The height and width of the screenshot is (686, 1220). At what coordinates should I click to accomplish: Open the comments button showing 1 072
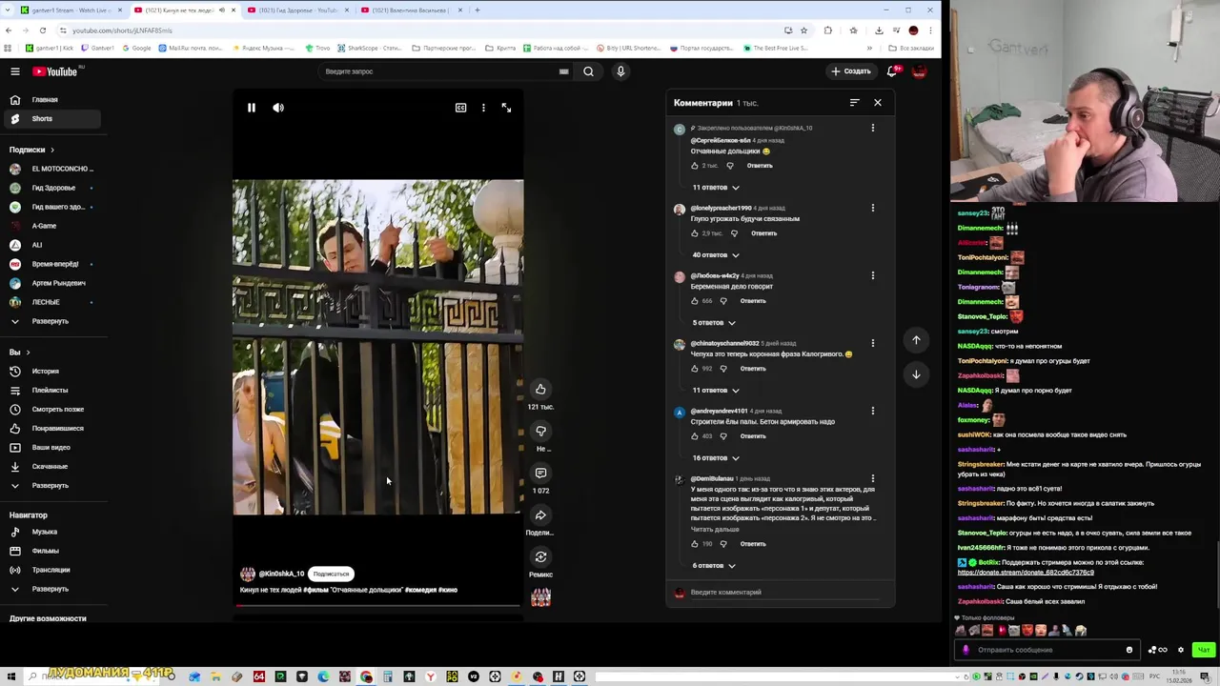coord(540,473)
